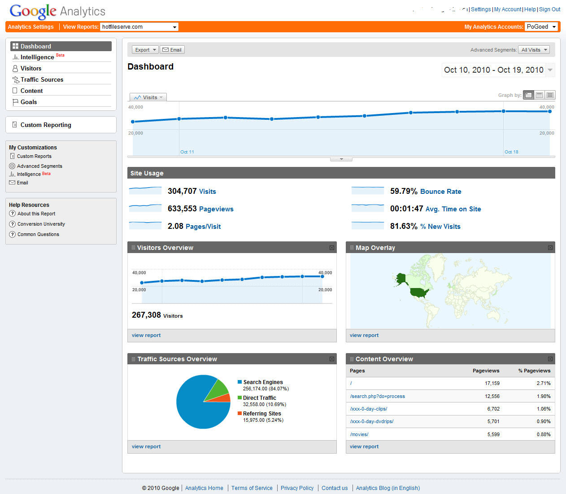
Task: Open the /search.php?do=process page link
Action: [x=378, y=396]
